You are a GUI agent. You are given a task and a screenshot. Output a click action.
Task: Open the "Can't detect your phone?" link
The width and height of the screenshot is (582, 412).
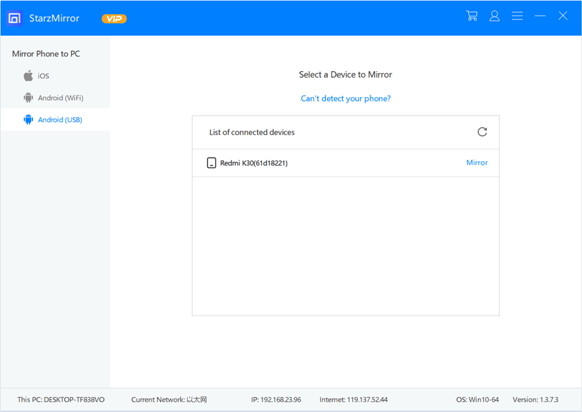point(345,98)
